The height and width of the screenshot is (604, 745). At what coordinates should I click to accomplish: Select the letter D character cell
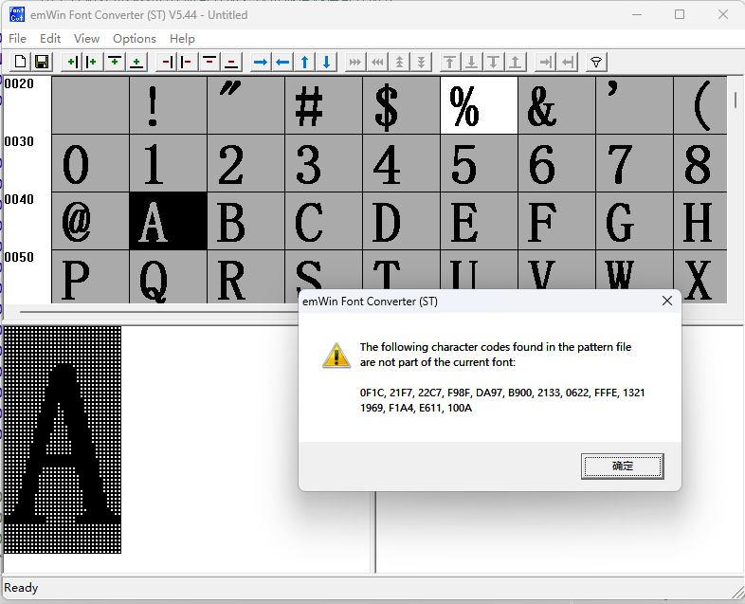point(401,222)
